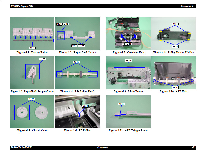Screen dimensions: 205x154
Task: Click the blue roller highlight bar in the Driven Roller photo
Action: [32, 40]
